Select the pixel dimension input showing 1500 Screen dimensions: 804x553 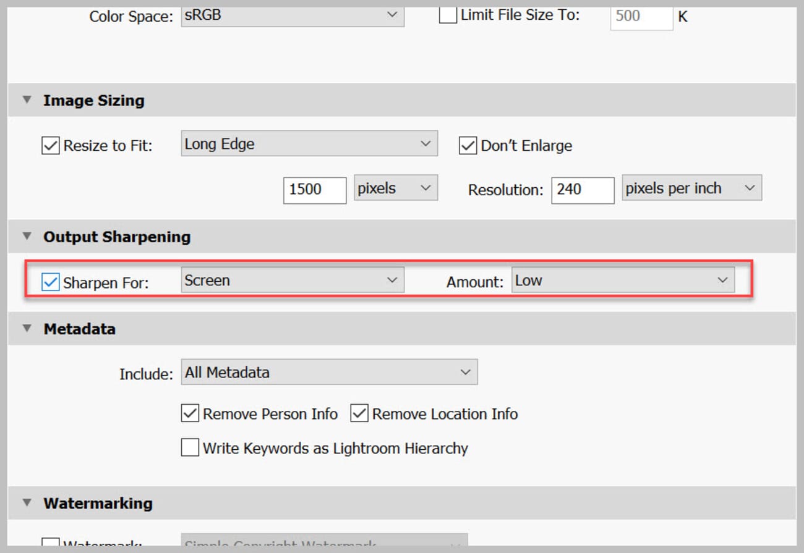pyautogui.click(x=314, y=190)
